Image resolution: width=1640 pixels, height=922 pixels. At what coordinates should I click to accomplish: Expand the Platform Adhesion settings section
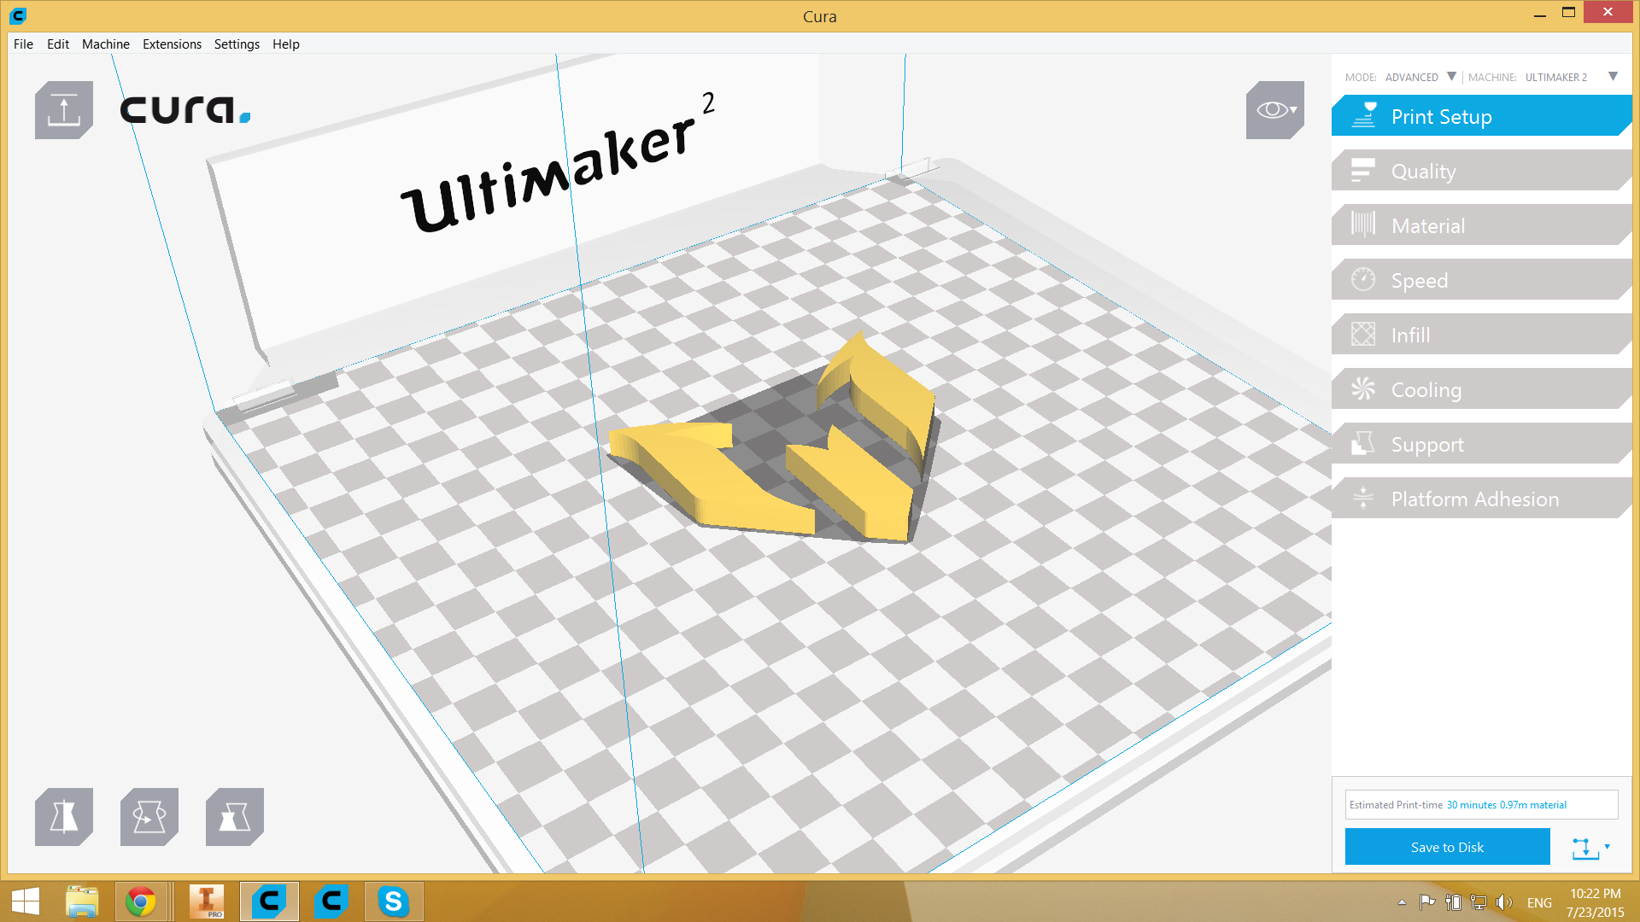[1482, 499]
